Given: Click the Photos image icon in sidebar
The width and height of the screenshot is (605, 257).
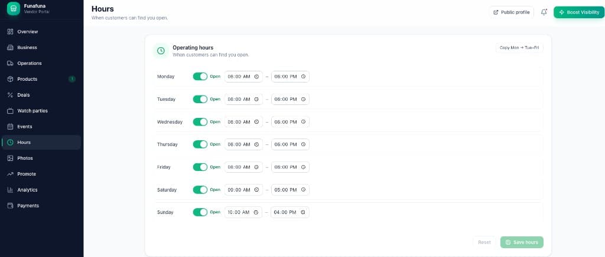Looking at the screenshot, I should [x=11, y=158].
